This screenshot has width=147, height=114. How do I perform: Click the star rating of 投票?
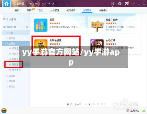[55, 23]
